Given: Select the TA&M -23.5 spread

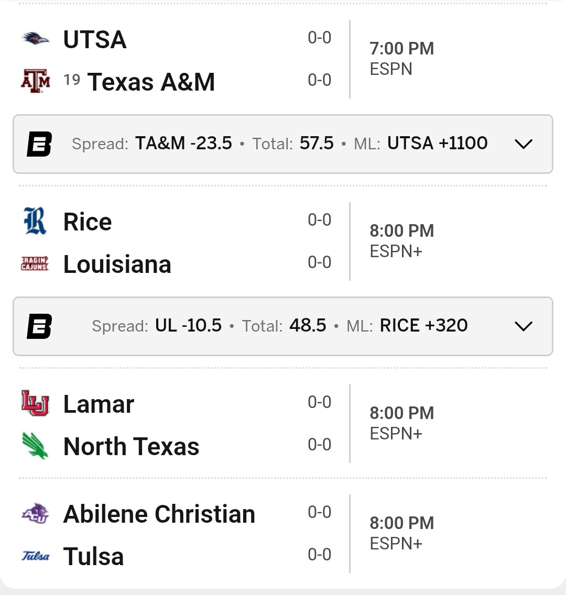Looking at the screenshot, I should (183, 143).
